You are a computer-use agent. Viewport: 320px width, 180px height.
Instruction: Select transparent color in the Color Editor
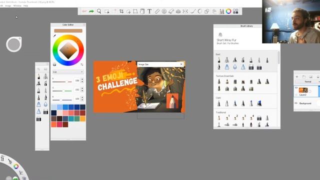pos(54,64)
